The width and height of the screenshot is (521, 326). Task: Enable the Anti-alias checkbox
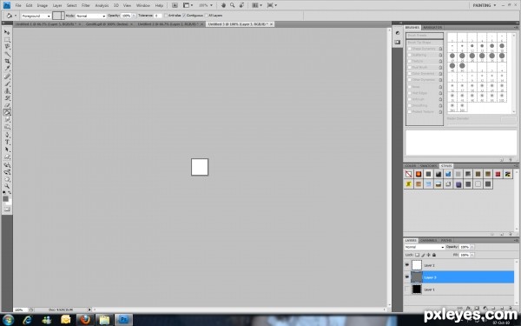pyautogui.click(x=166, y=16)
